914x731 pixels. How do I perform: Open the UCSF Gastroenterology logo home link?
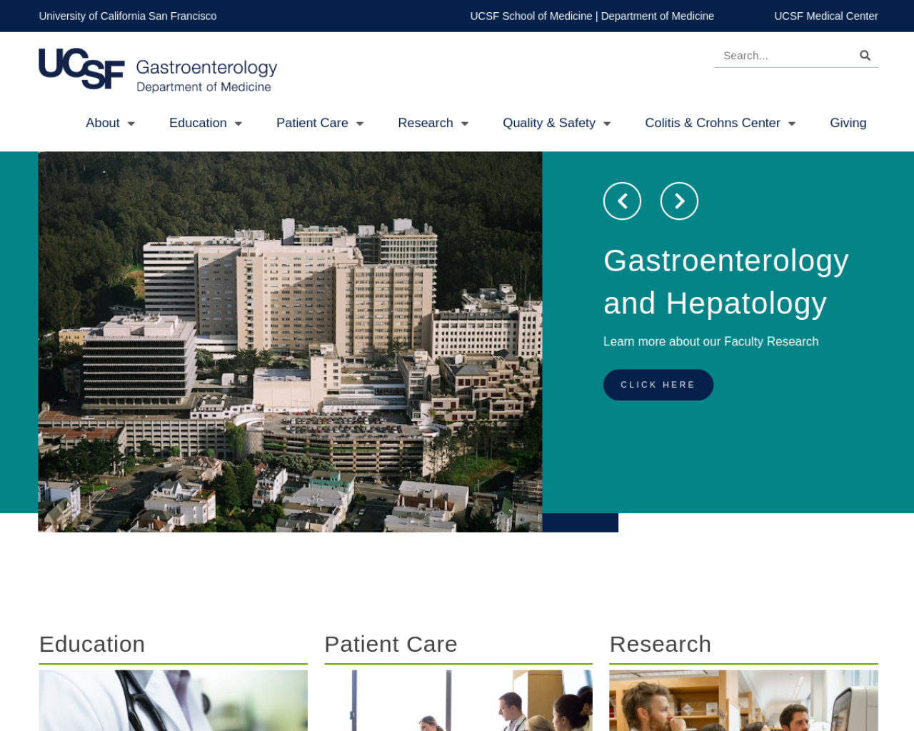158,70
